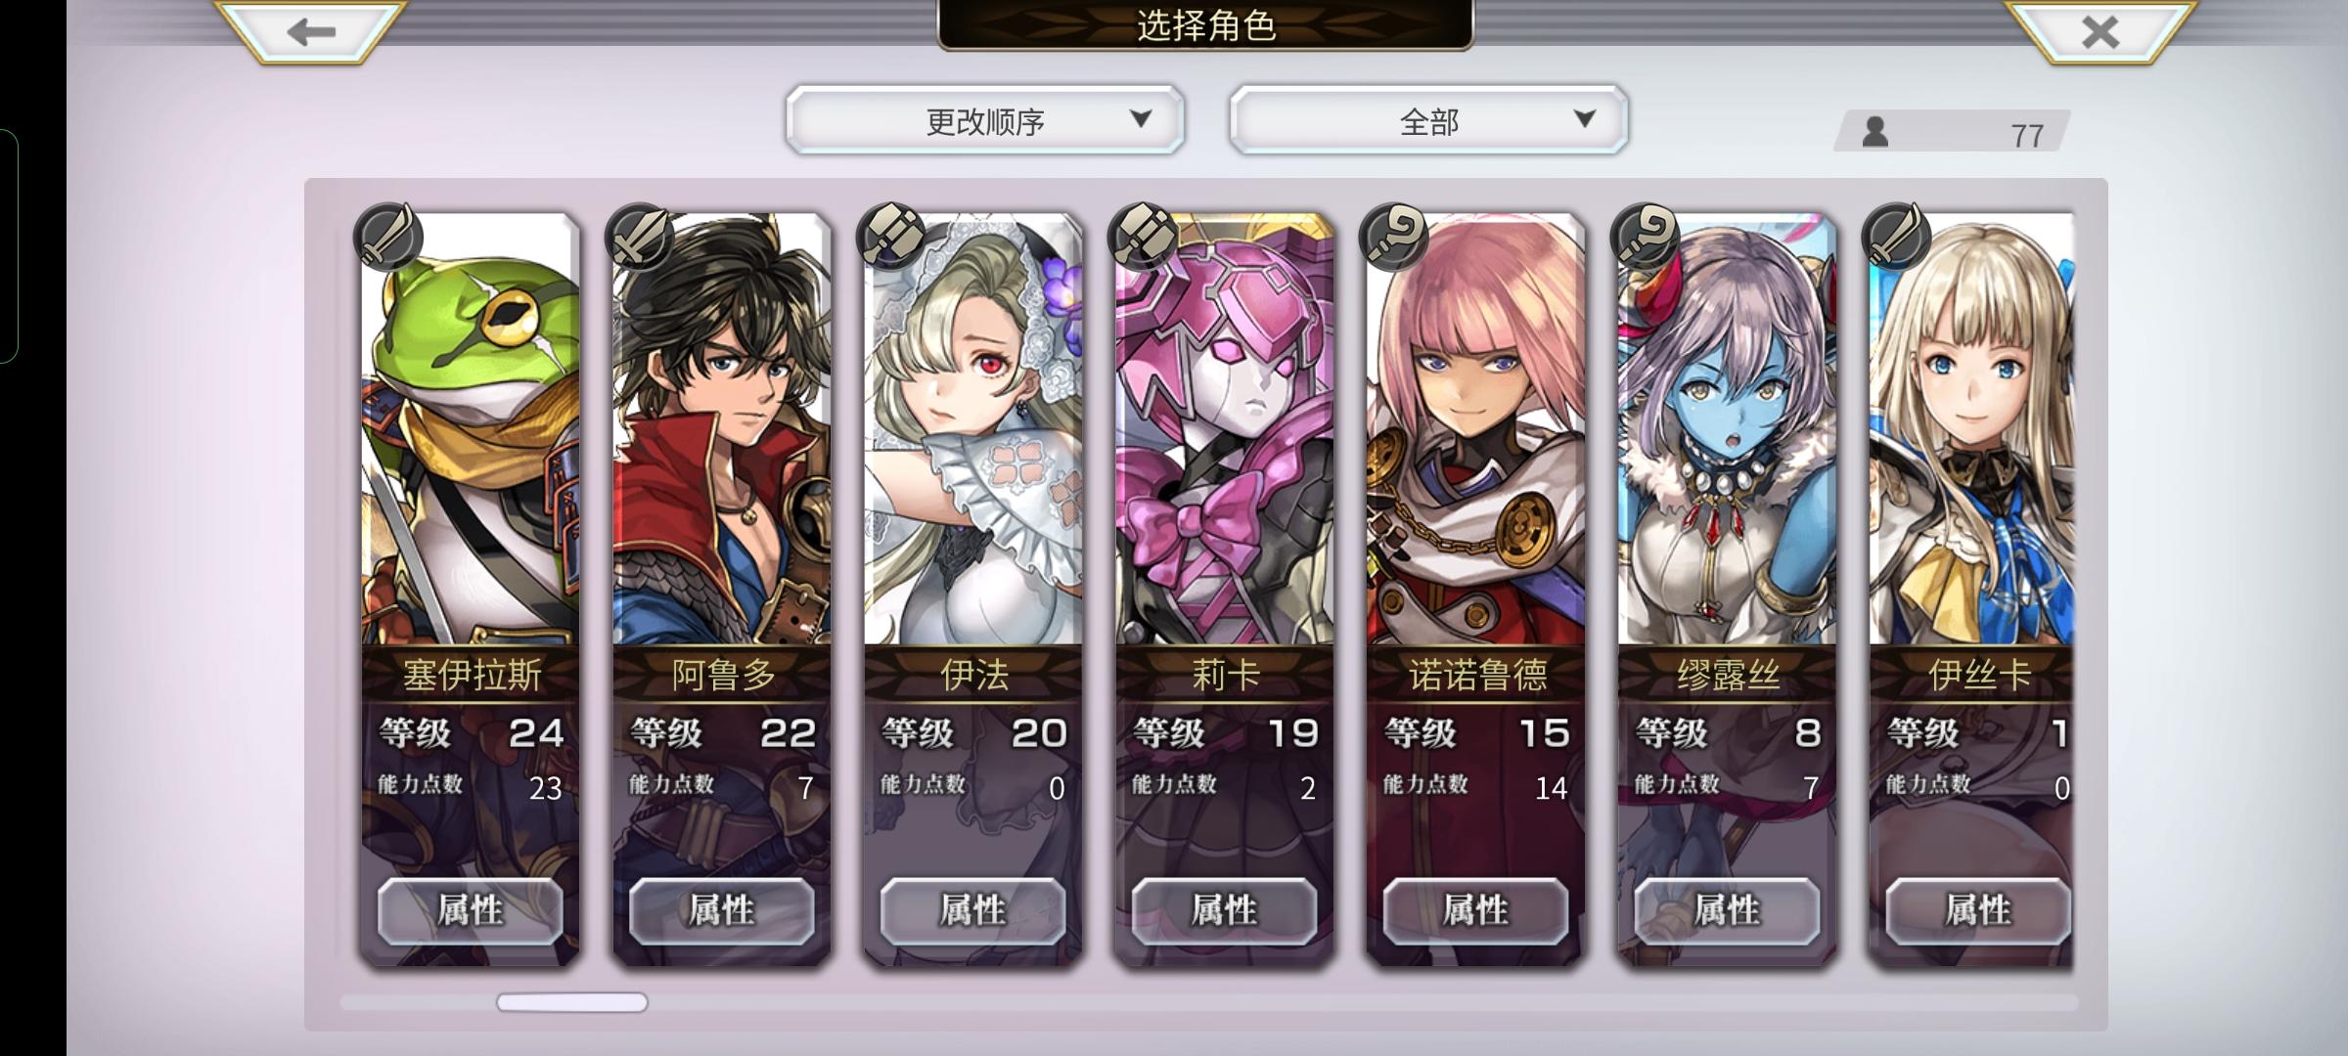Viewport: 2348px width, 1056px height.
Task: Open the 更改顺序 sort dropdown
Action: [985, 120]
